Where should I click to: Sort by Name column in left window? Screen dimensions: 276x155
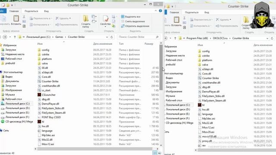tap(40, 44)
